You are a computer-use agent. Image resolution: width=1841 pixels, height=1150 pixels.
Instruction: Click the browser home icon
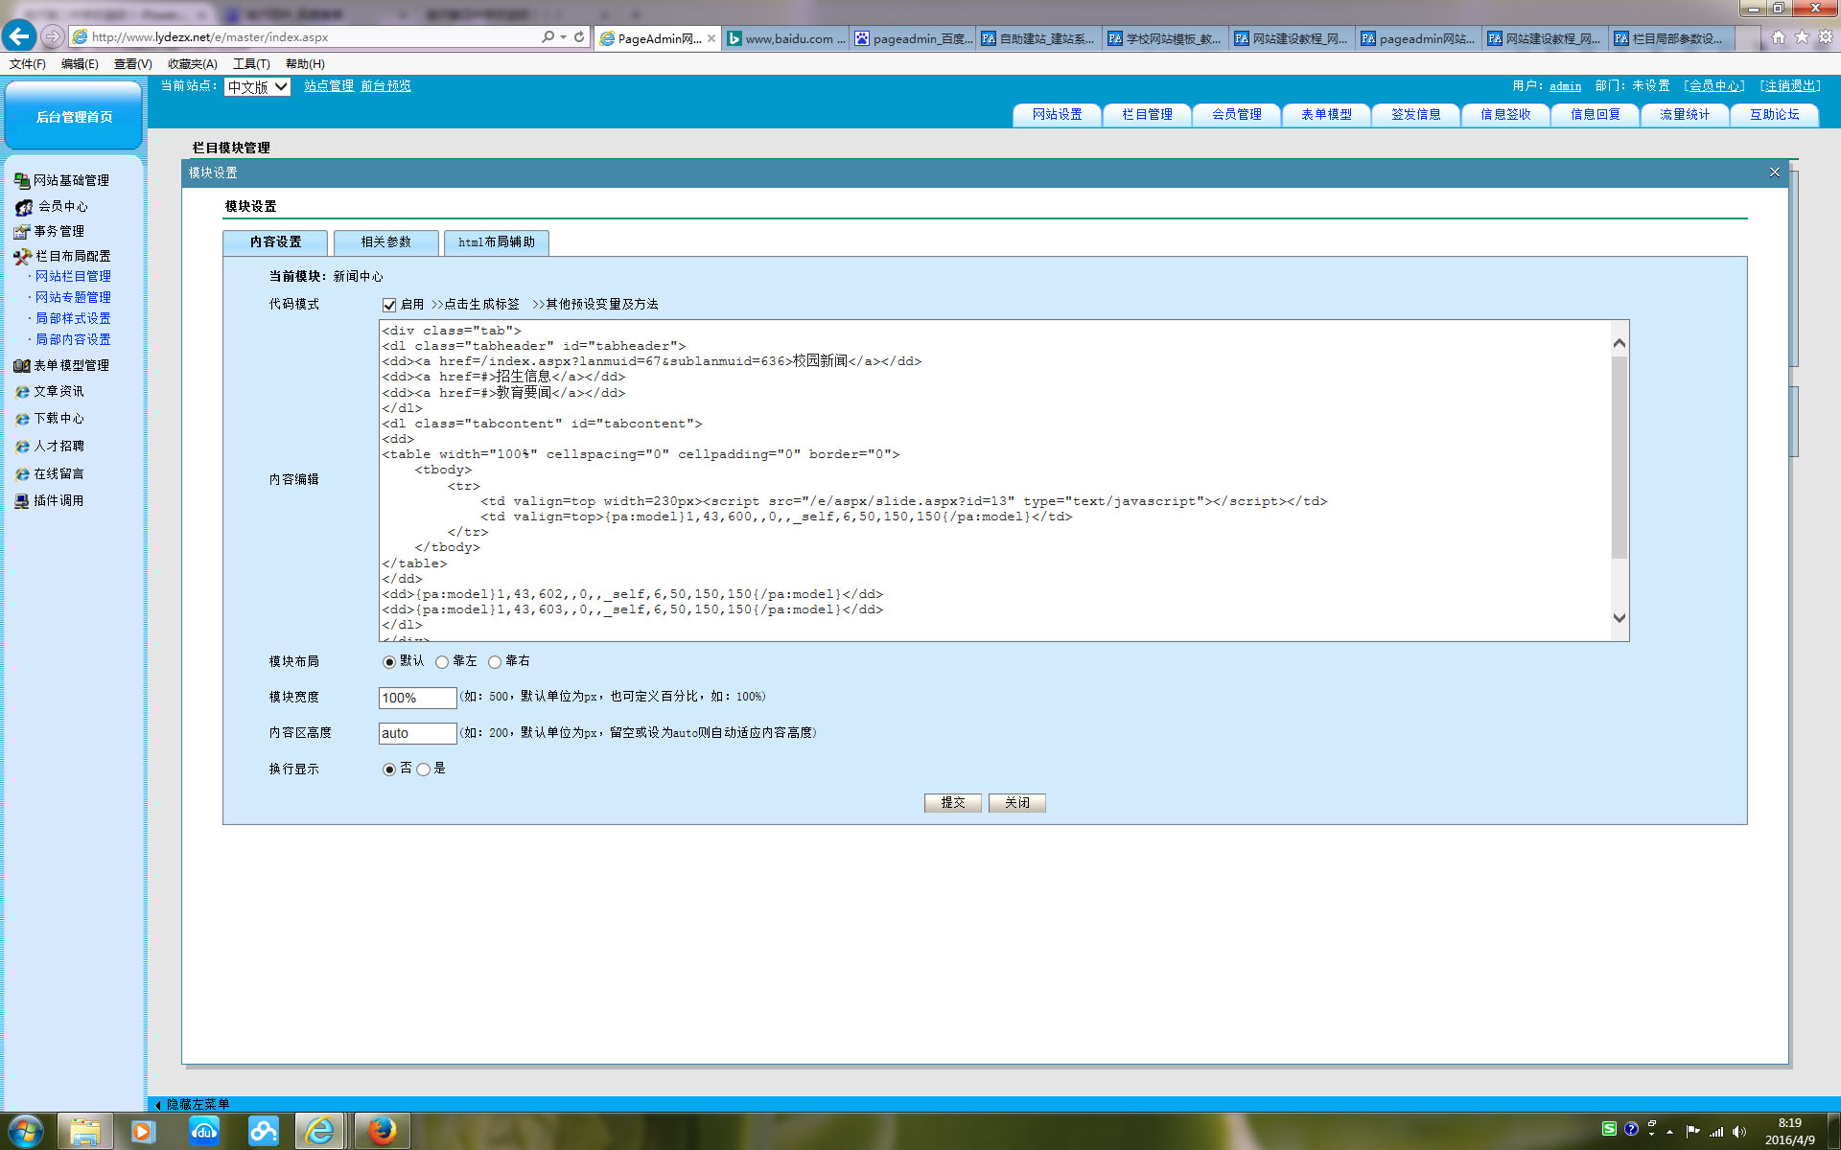point(1778,36)
